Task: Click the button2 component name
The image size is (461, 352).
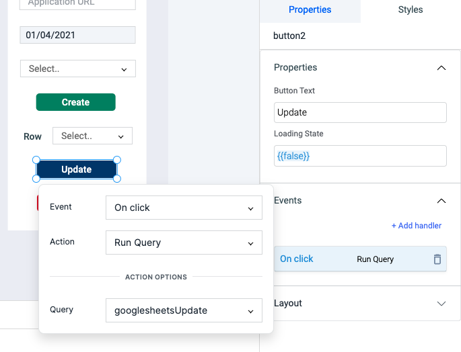Action: (x=289, y=36)
